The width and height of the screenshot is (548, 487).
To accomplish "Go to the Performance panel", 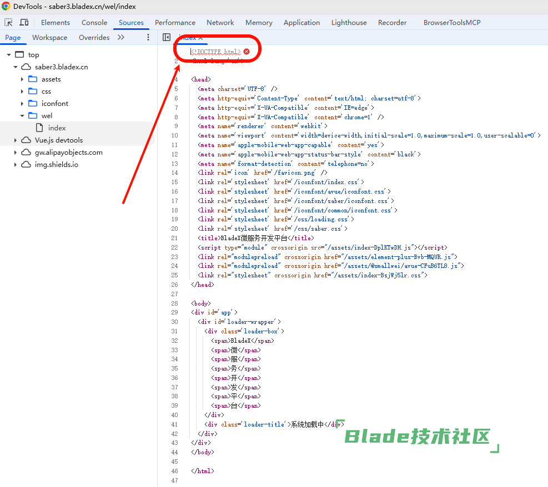I will click(175, 23).
